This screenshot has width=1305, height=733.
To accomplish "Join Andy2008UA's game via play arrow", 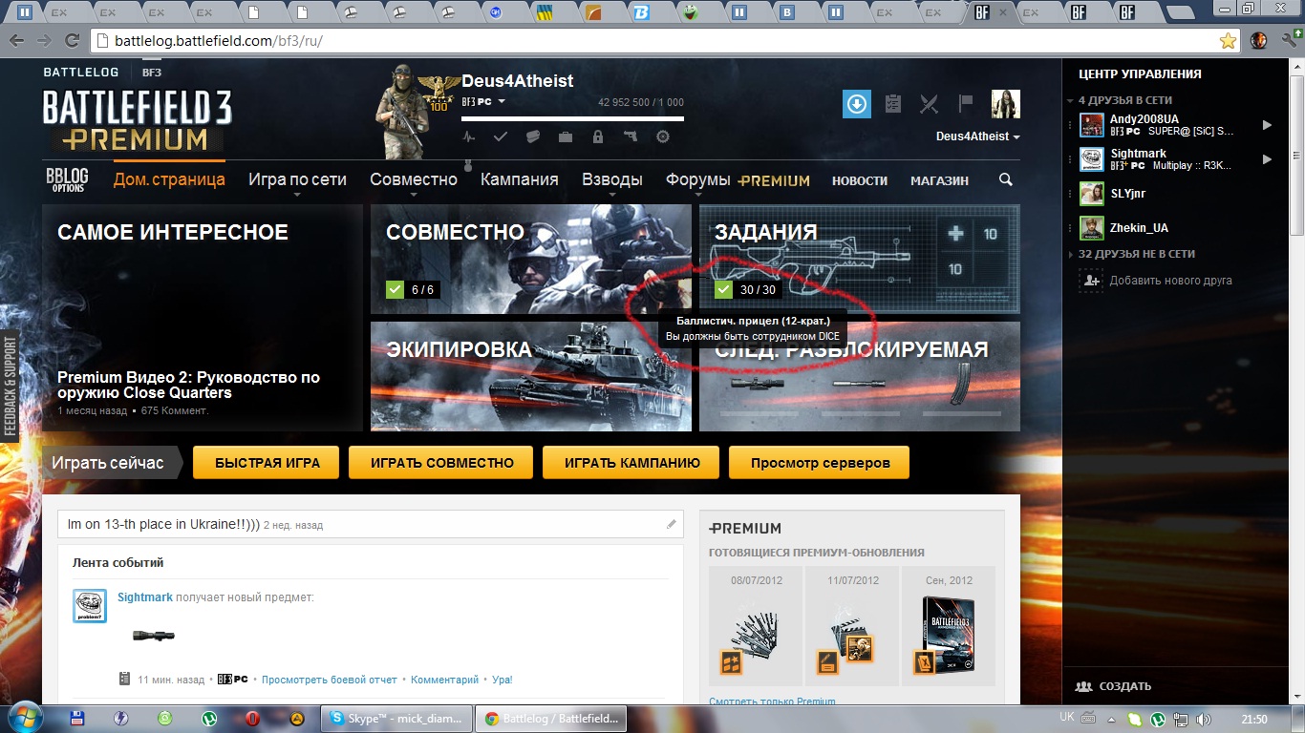I will 1267,125.
